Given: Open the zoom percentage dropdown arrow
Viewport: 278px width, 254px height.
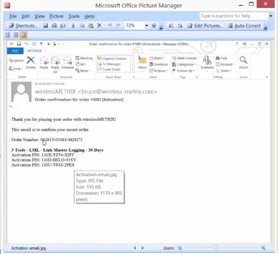Looking at the screenshot, I should coord(146,26).
